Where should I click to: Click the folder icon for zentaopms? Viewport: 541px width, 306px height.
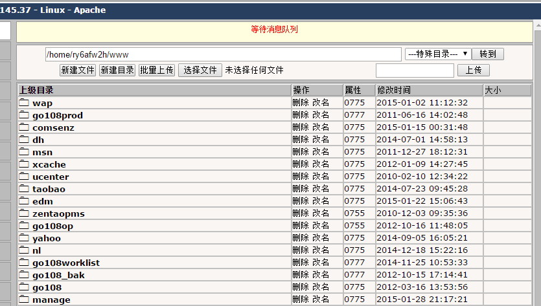coord(24,213)
